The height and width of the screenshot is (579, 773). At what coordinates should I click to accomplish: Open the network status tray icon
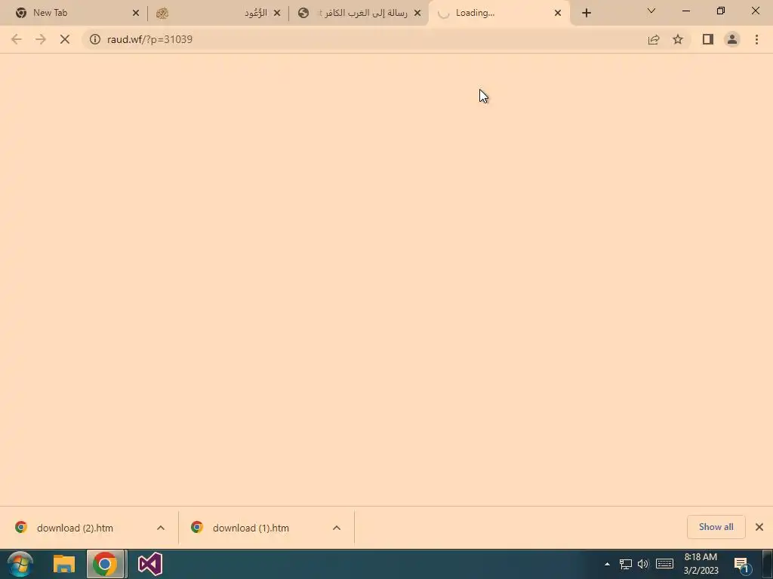coord(626,564)
